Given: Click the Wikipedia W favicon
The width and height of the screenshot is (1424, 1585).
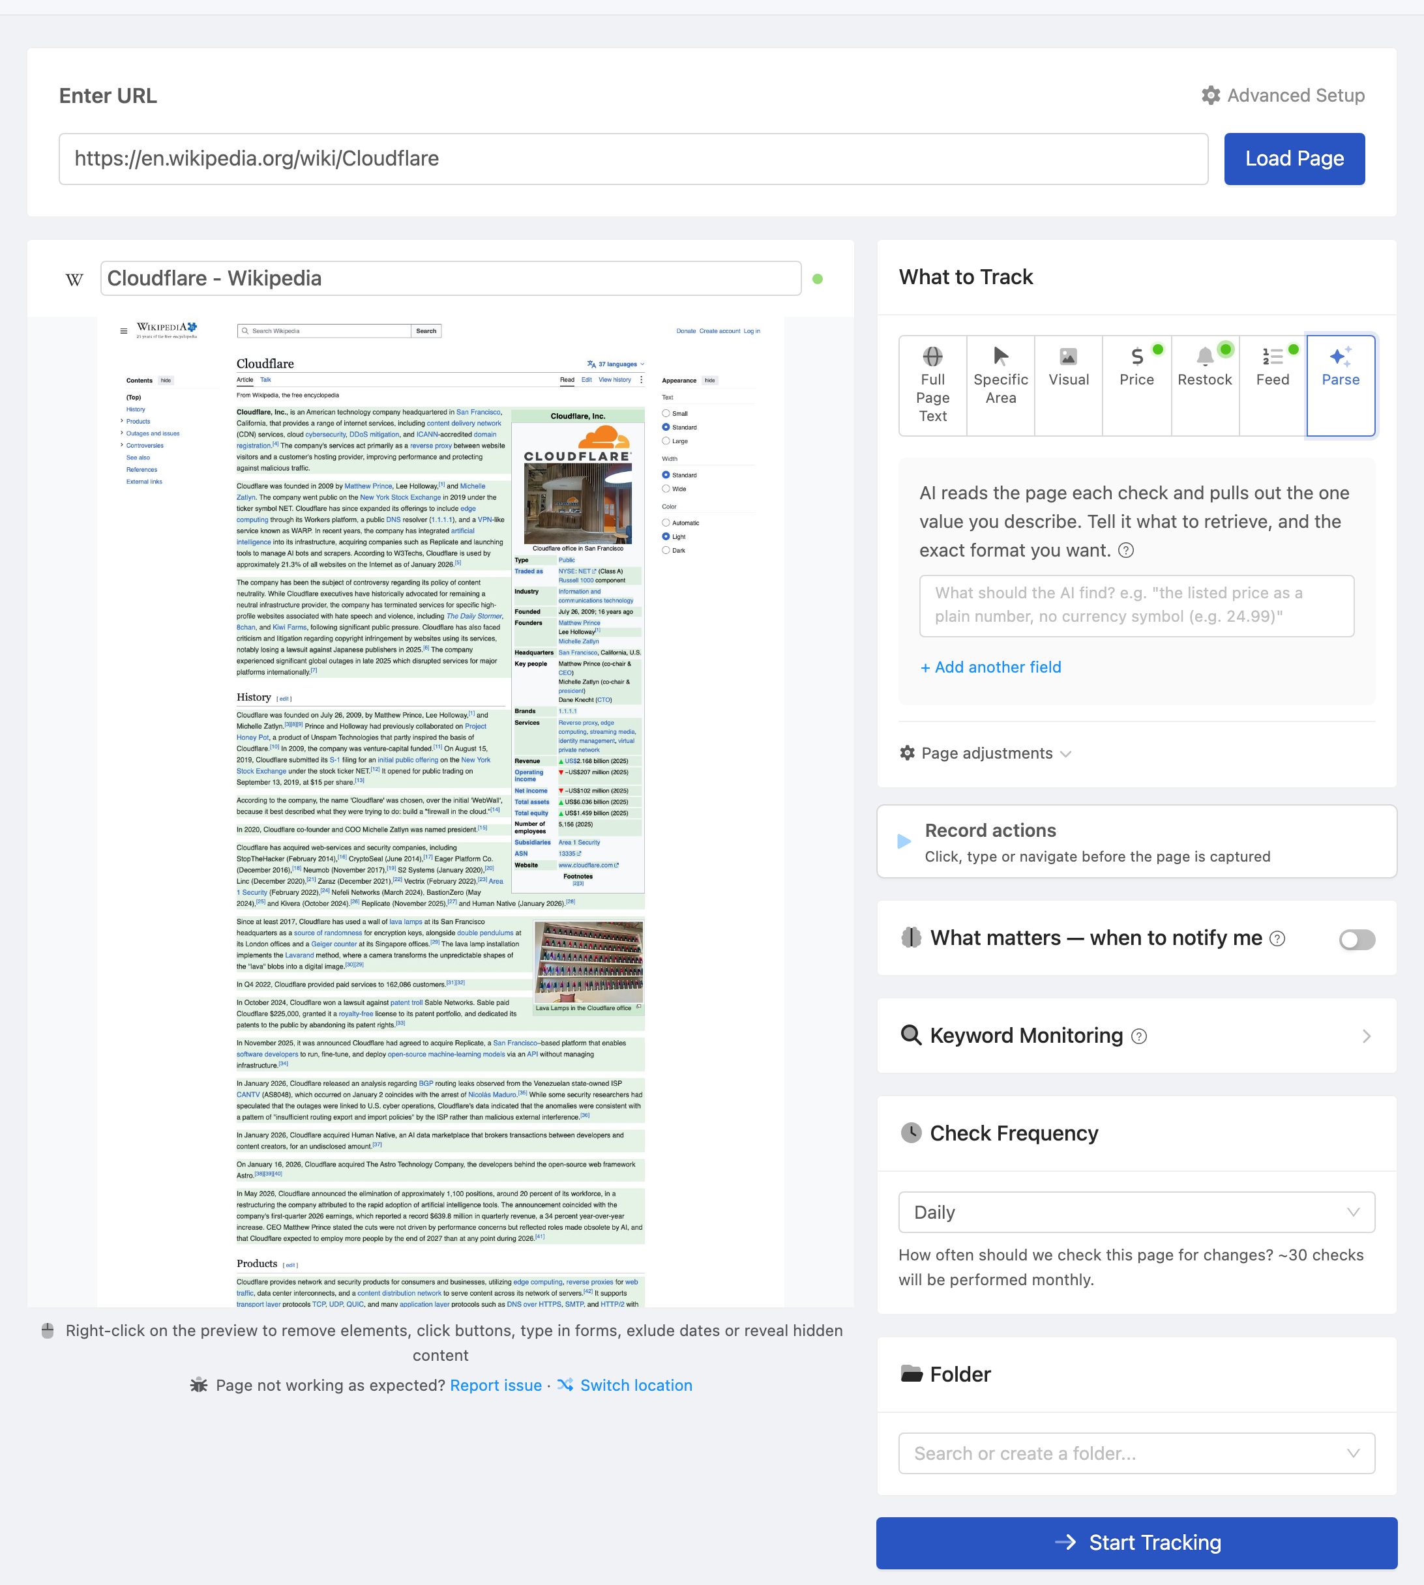Looking at the screenshot, I should point(74,279).
